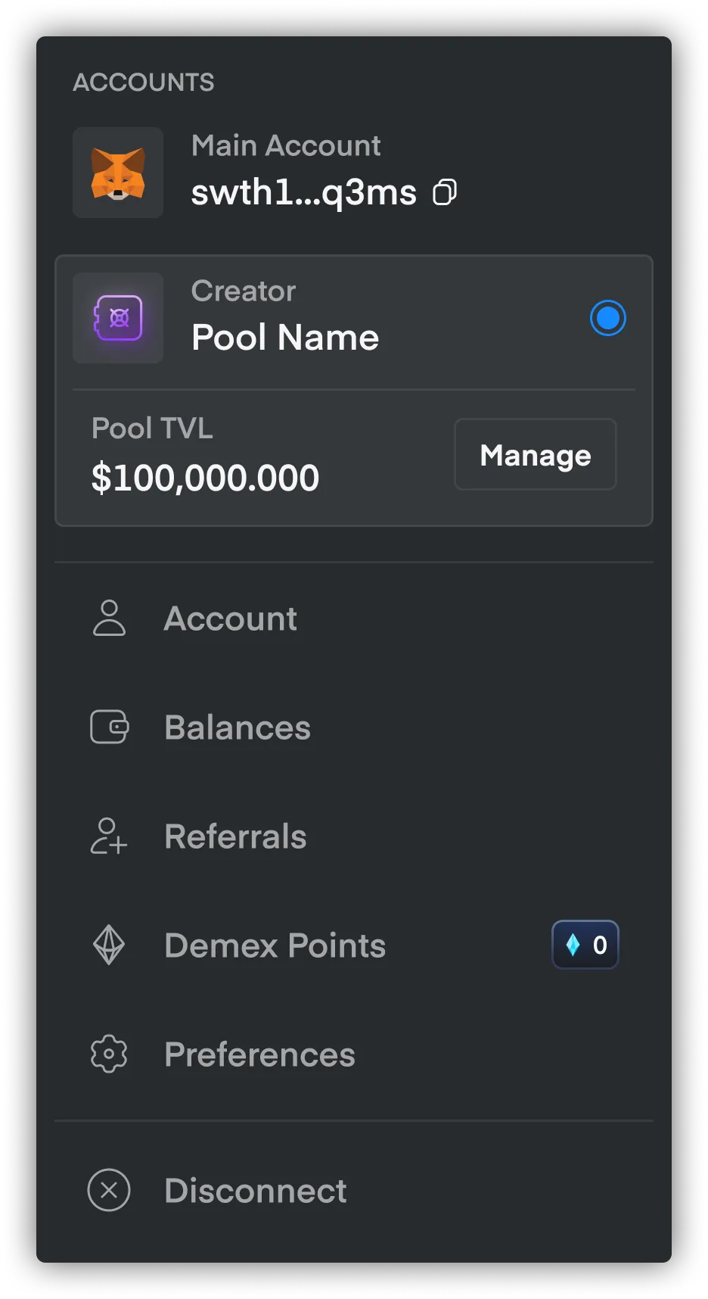The height and width of the screenshot is (1299, 708).
Task: Open Preferences settings
Action: pos(354,1054)
